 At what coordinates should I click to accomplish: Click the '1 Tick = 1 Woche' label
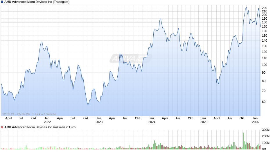click(x=44, y=114)
